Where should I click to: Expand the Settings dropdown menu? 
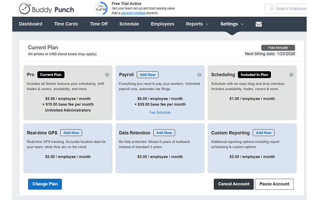232,24
